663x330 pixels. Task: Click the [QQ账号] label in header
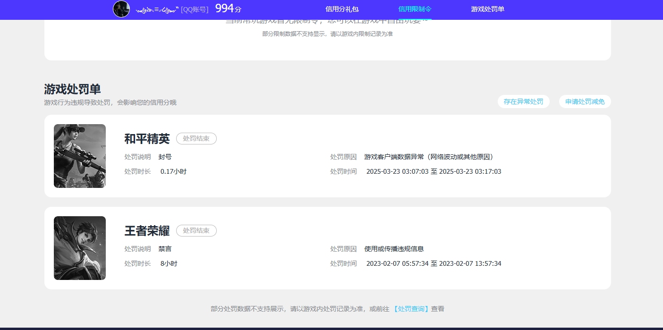195,9
